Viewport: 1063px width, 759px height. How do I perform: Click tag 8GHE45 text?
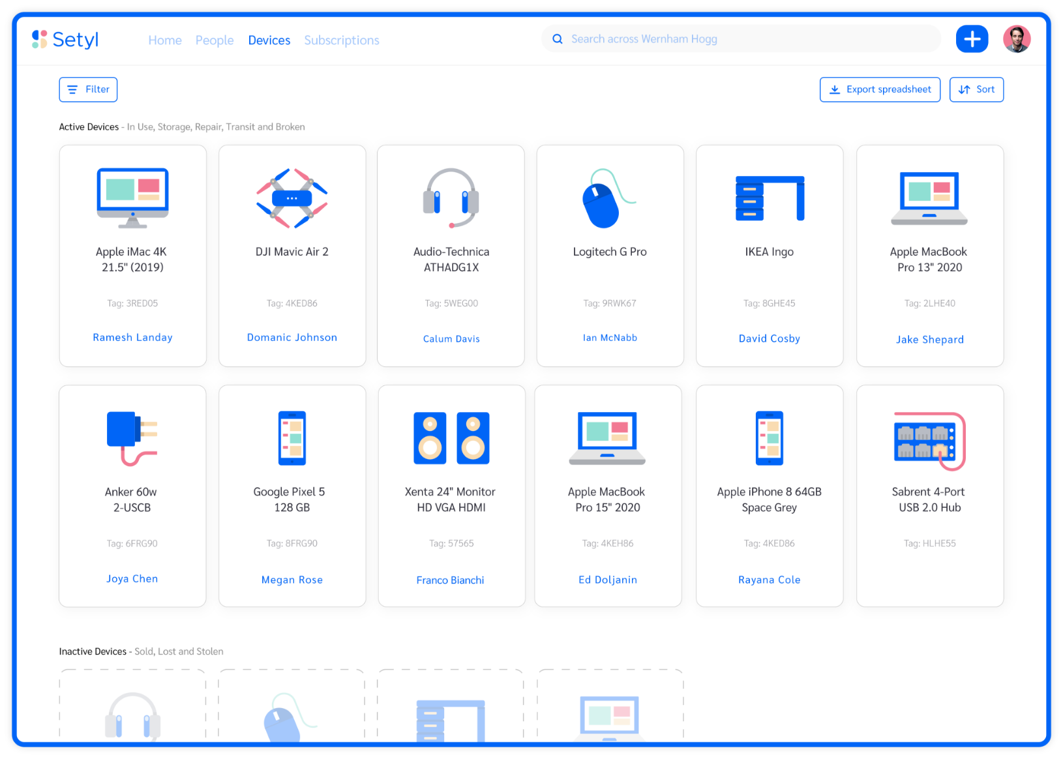770,303
